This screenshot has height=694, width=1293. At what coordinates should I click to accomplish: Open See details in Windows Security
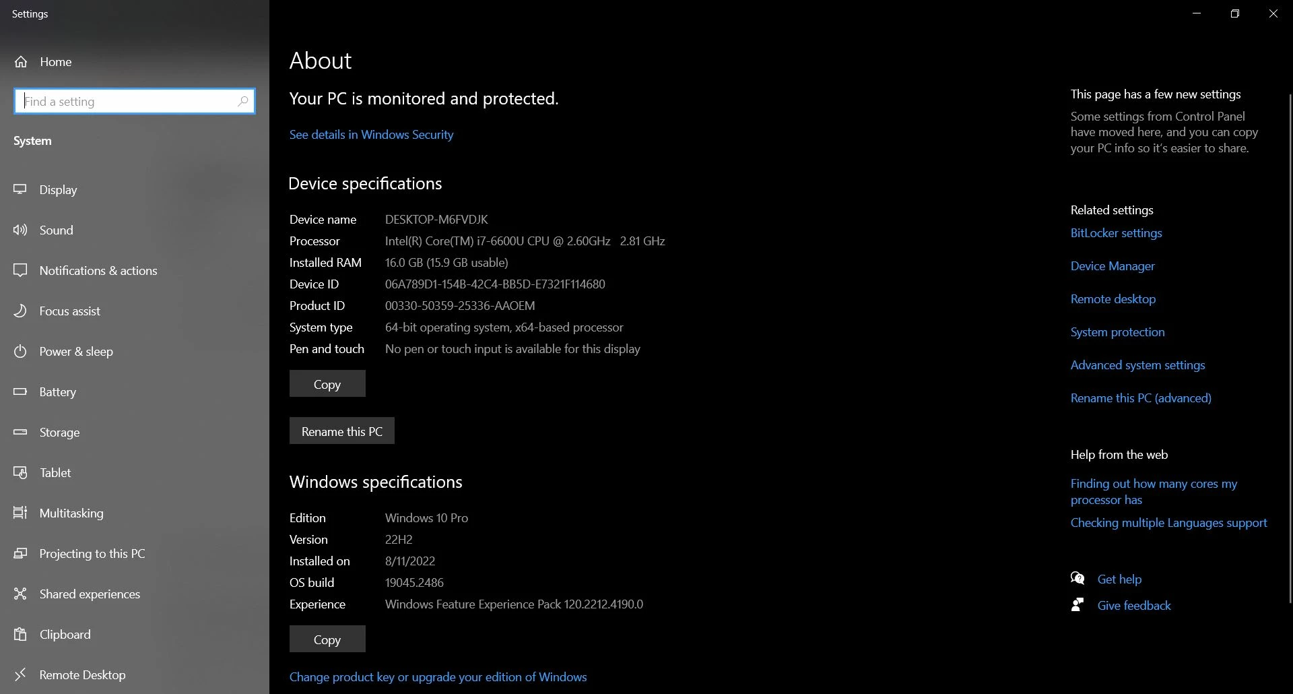371,135
